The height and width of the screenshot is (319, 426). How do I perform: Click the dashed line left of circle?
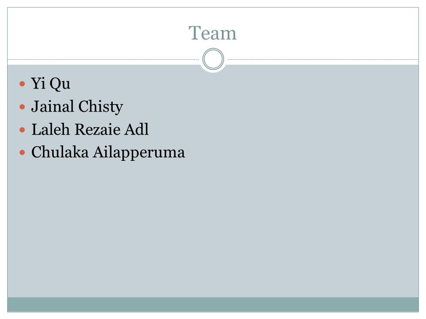(x=103, y=59)
